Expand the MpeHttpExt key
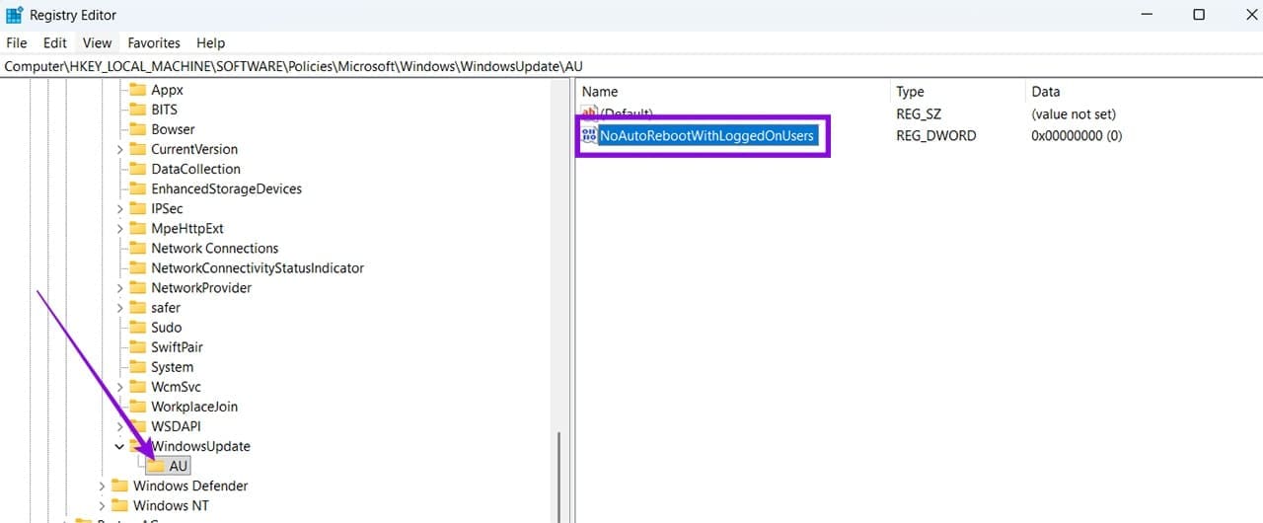The width and height of the screenshot is (1263, 523). [x=119, y=228]
